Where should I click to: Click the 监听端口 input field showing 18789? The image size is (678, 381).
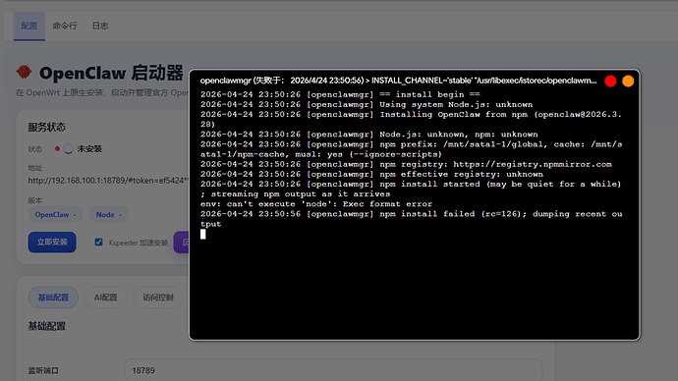point(333,370)
